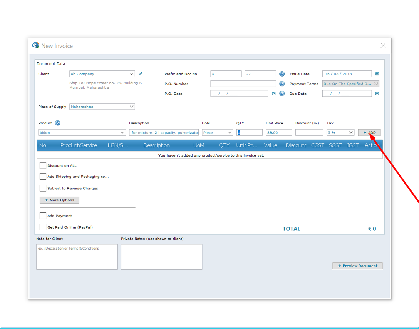Viewport: 419px width, 329px height.
Task: Open the Issue Date calendar picker
Action: pyautogui.click(x=377, y=74)
